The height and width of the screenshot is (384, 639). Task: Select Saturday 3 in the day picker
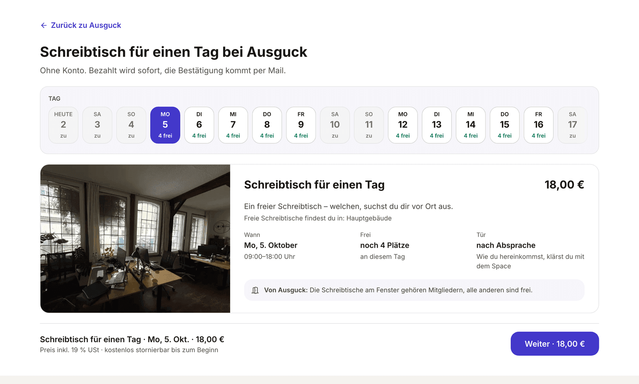pyautogui.click(x=97, y=125)
